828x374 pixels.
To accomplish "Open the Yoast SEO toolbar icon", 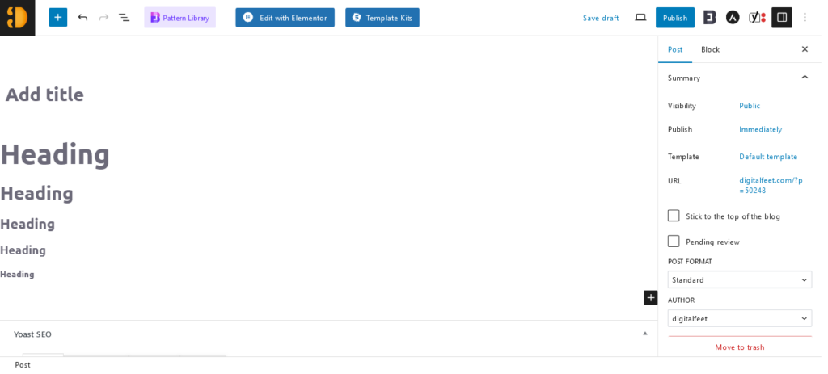I will coord(757,18).
